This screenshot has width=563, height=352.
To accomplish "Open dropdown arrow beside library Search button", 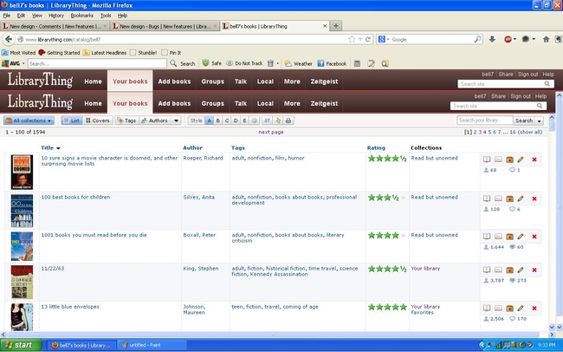I will 539,121.
